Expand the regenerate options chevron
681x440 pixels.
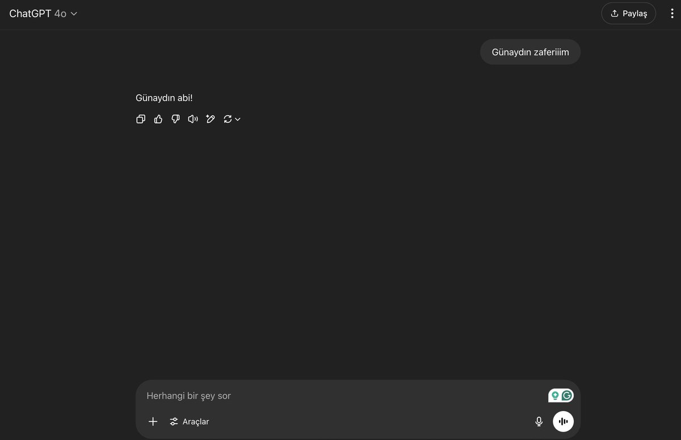point(238,119)
